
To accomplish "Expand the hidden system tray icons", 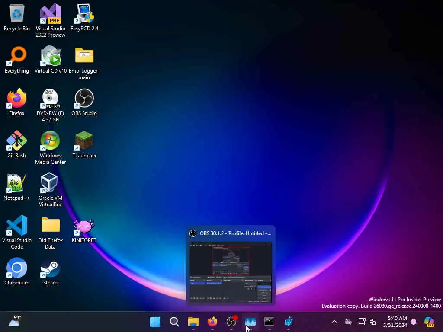I will point(334,322).
